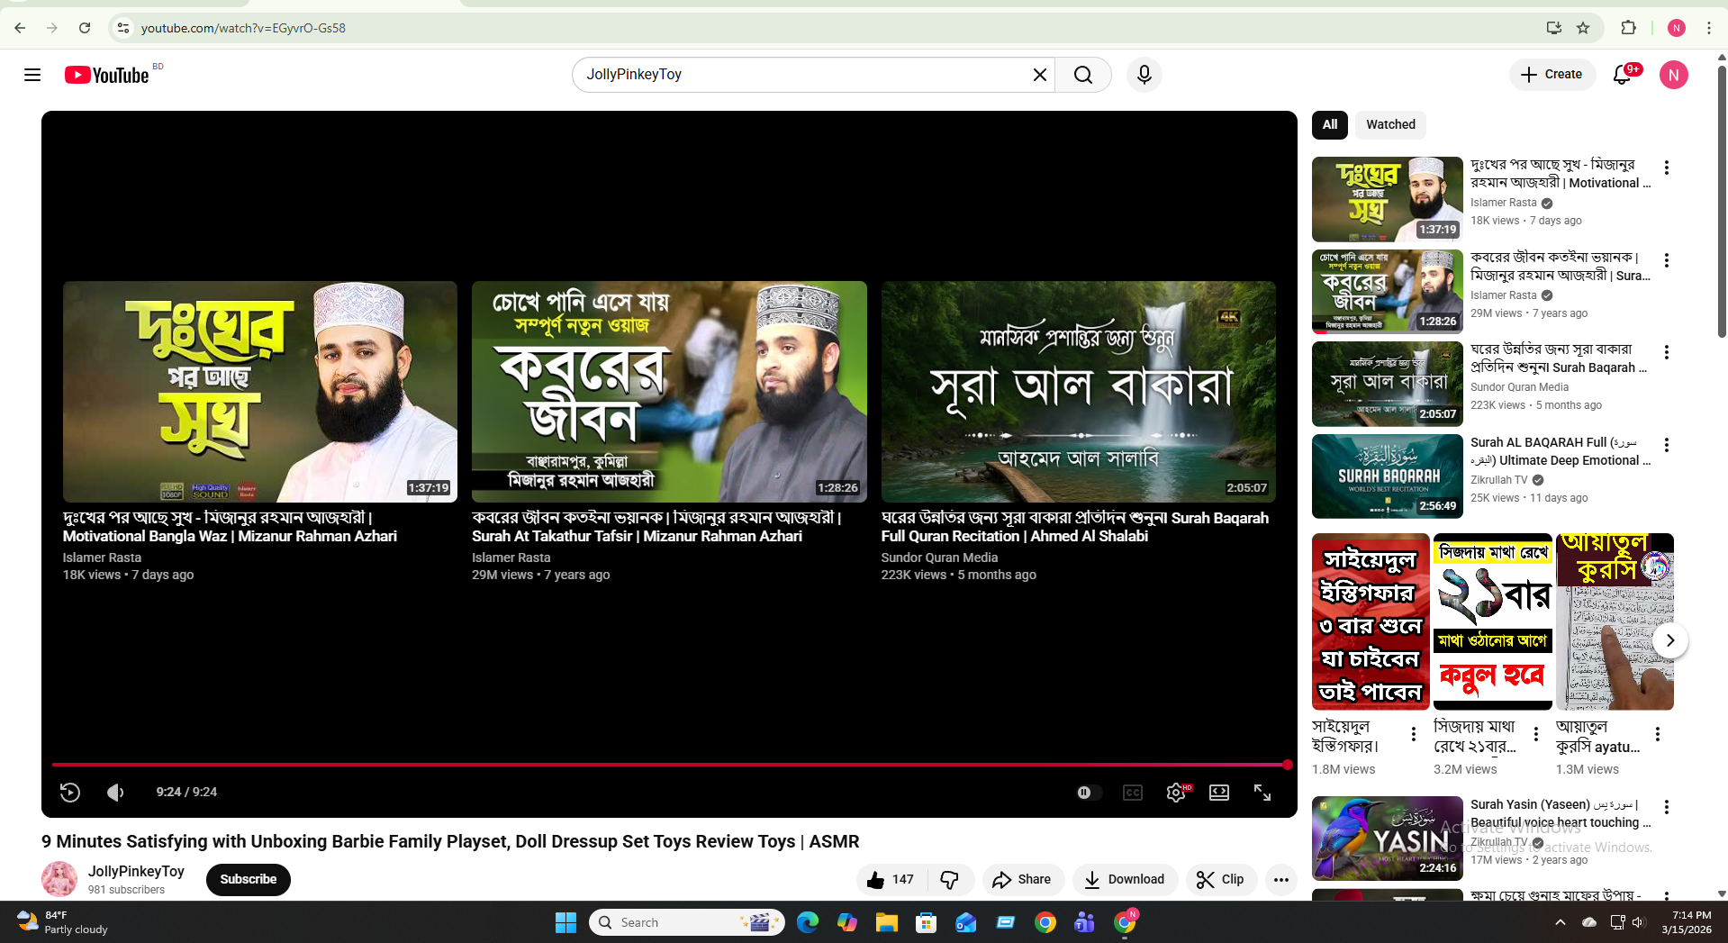Open more actions ellipsis under video
This screenshot has width=1728, height=943.
point(1281,880)
